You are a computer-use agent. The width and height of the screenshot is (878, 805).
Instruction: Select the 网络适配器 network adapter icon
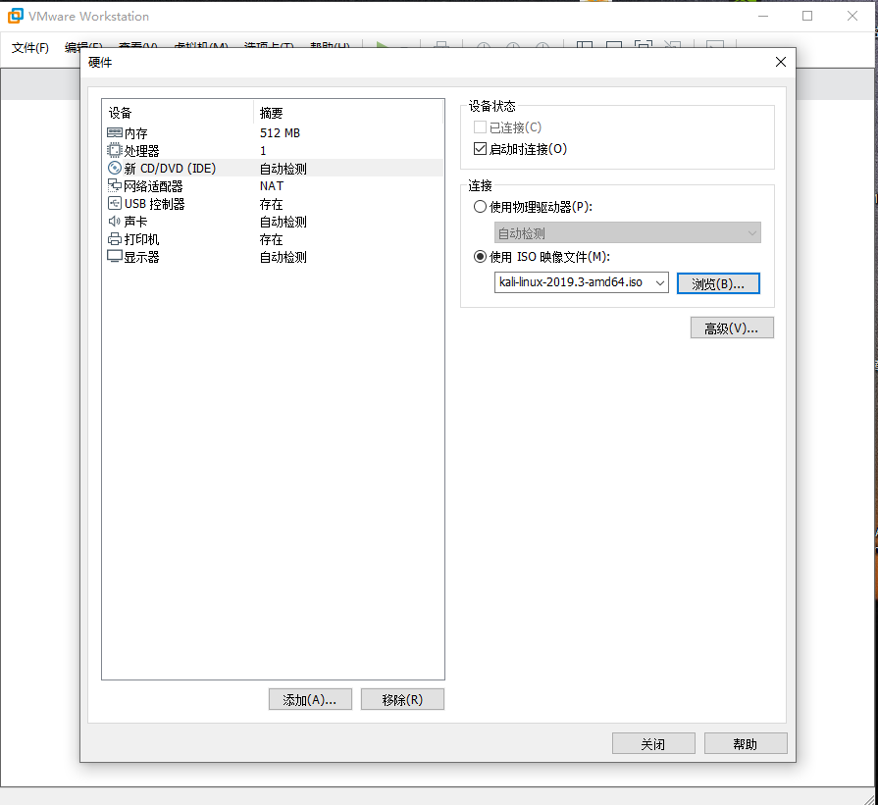[114, 185]
